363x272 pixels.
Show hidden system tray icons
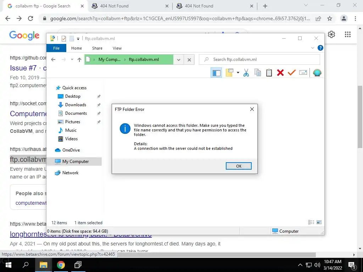tap(300, 265)
